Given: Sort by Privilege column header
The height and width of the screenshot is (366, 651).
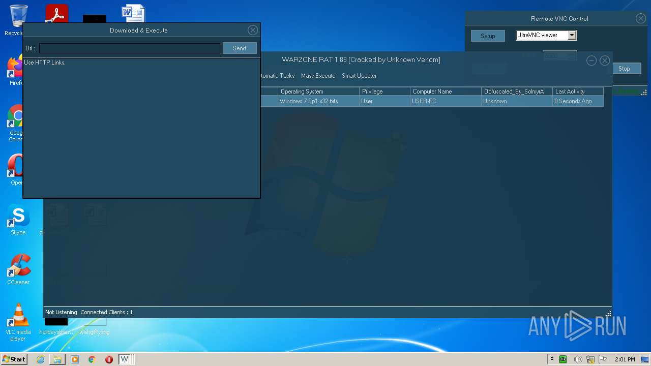Looking at the screenshot, I should point(385,91).
